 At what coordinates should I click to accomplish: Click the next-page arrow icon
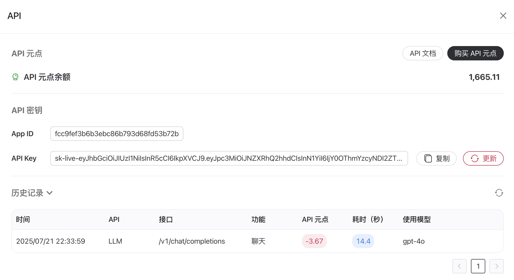click(x=497, y=266)
